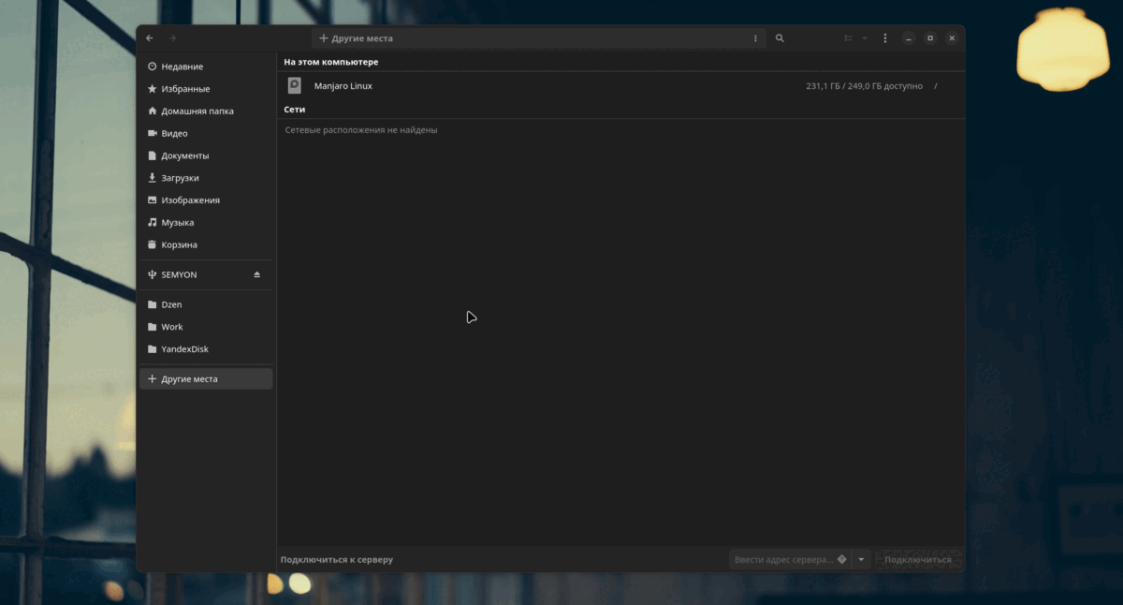Click the На этом компьютере header
Screen dimensions: 1123x605
[x=331, y=62]
